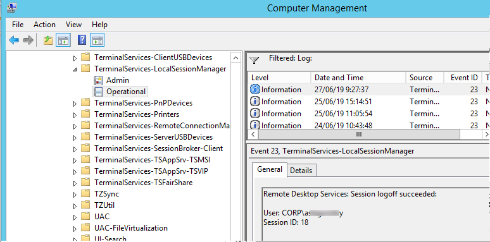This screenshot has width=490, height=242.
Task: Expand the TerminalServices-RemoteConnectionManager node
Action: (75, 126)
